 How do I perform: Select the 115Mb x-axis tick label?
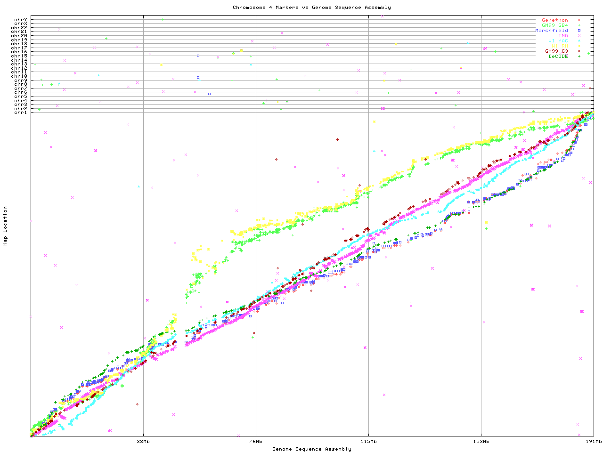(x=368, y=442)
